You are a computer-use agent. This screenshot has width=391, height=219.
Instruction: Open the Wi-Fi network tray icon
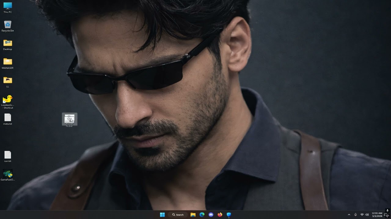362,215
